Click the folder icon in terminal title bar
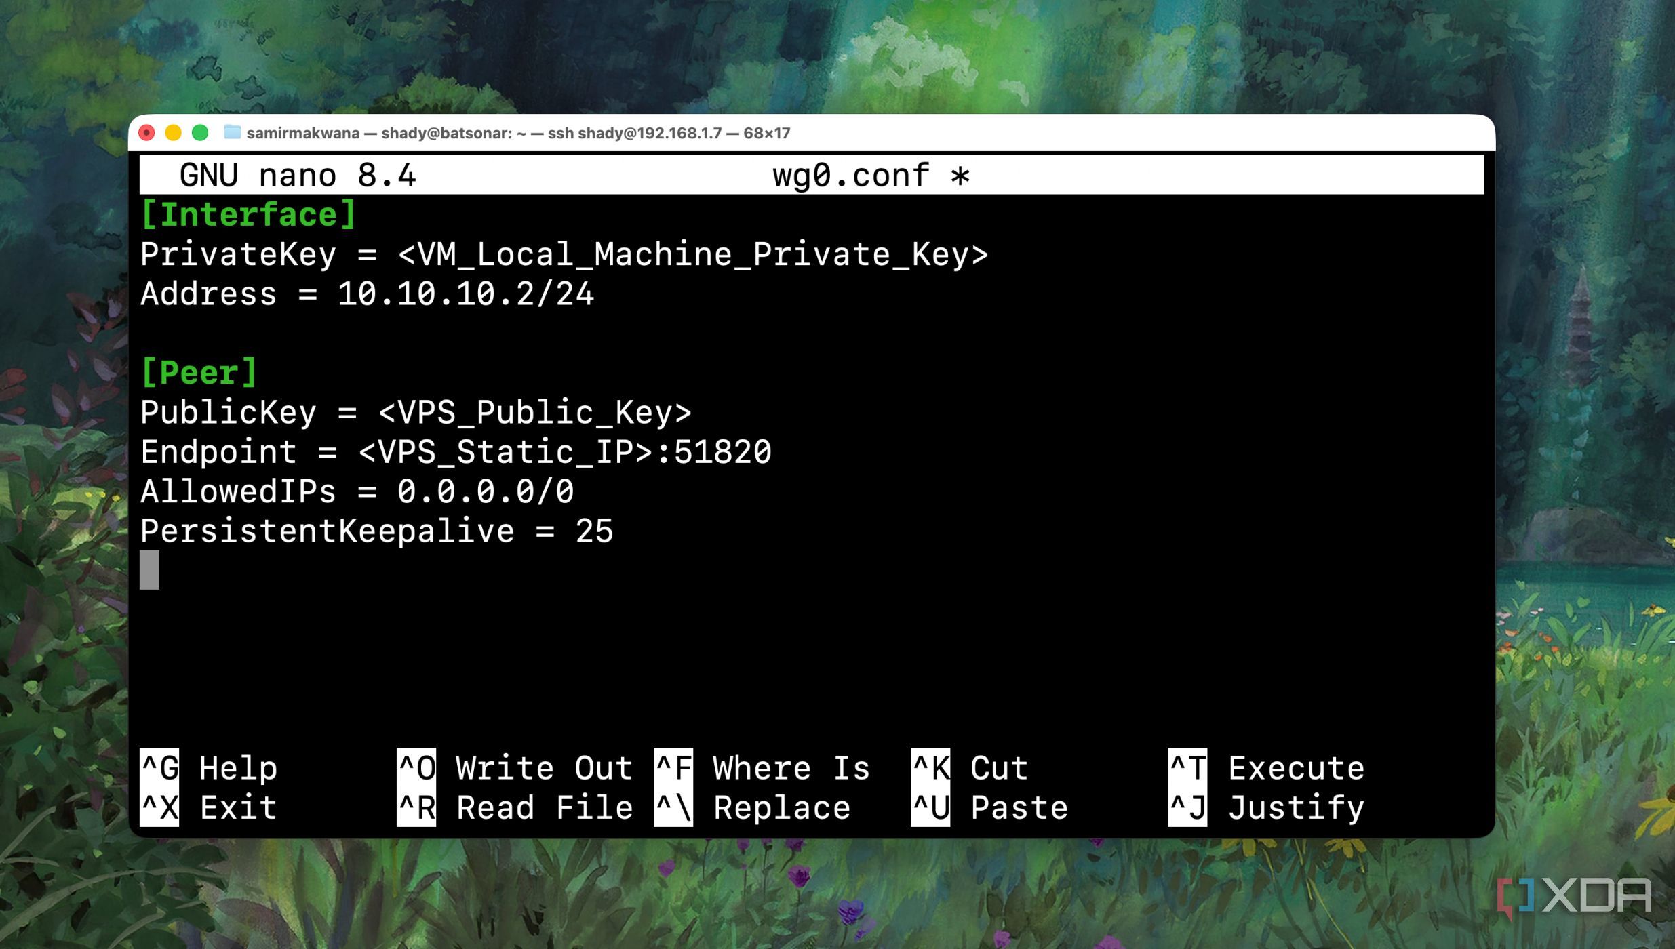This screenshot has width=1675, height=949. [232, 132]
